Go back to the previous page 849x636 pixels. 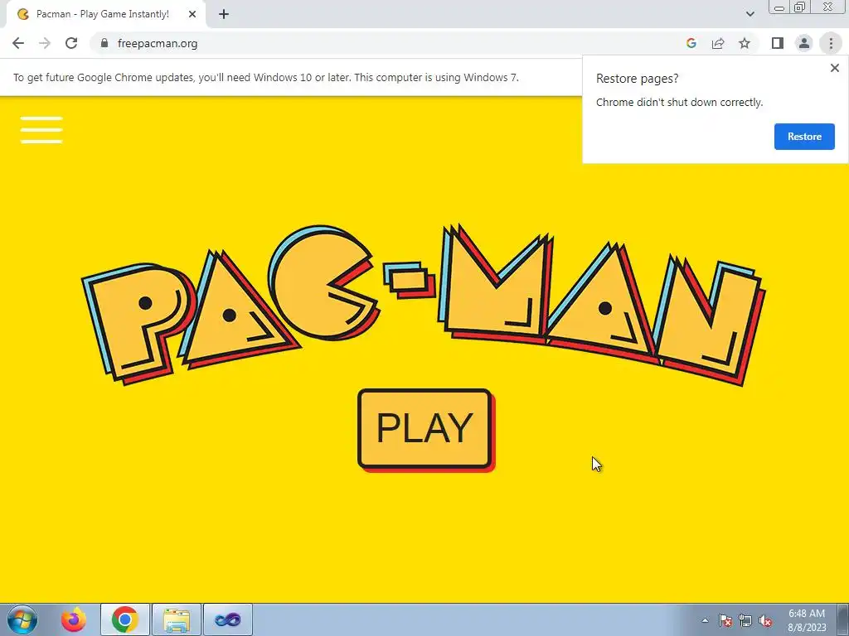(x=18, y=43)
